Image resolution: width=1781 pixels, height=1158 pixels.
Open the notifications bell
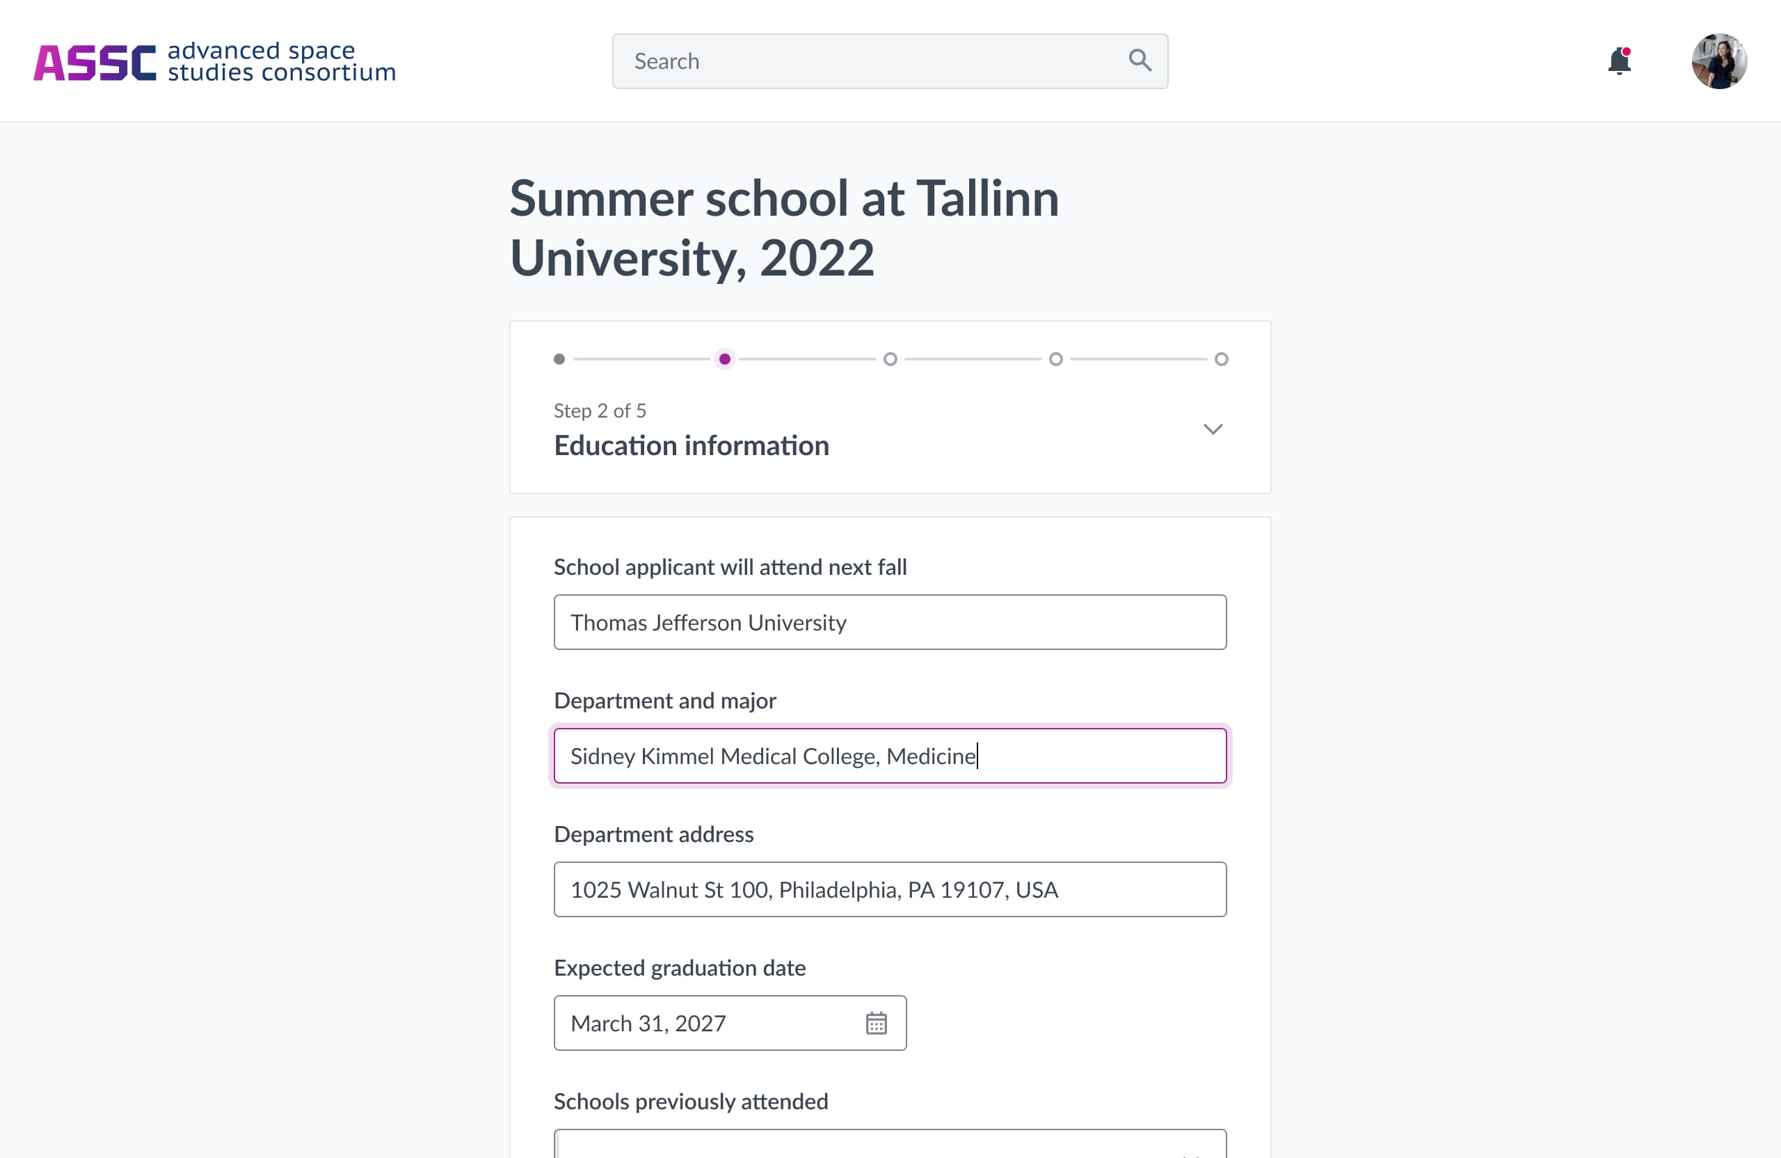click(1619, 62)
